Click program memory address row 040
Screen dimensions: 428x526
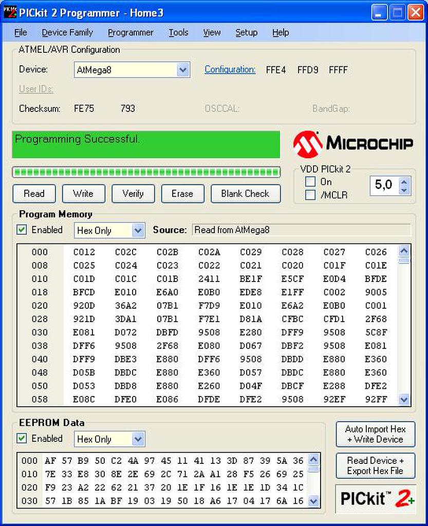coord(40,359)
